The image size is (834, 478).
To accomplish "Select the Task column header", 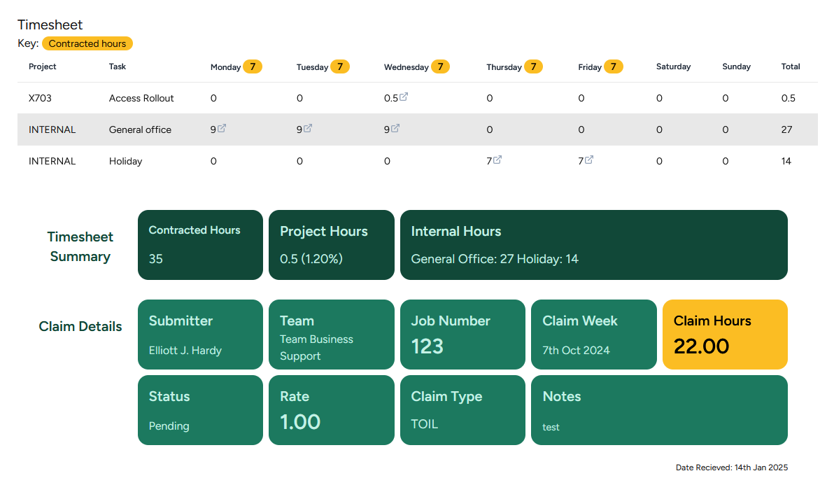I will tap(118, 66).
